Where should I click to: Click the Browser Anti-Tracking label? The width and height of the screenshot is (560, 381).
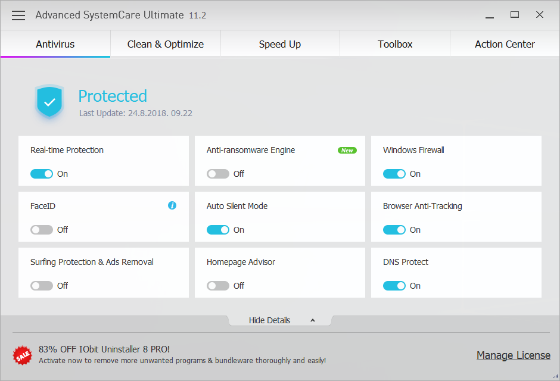click(x=422, y=206)
